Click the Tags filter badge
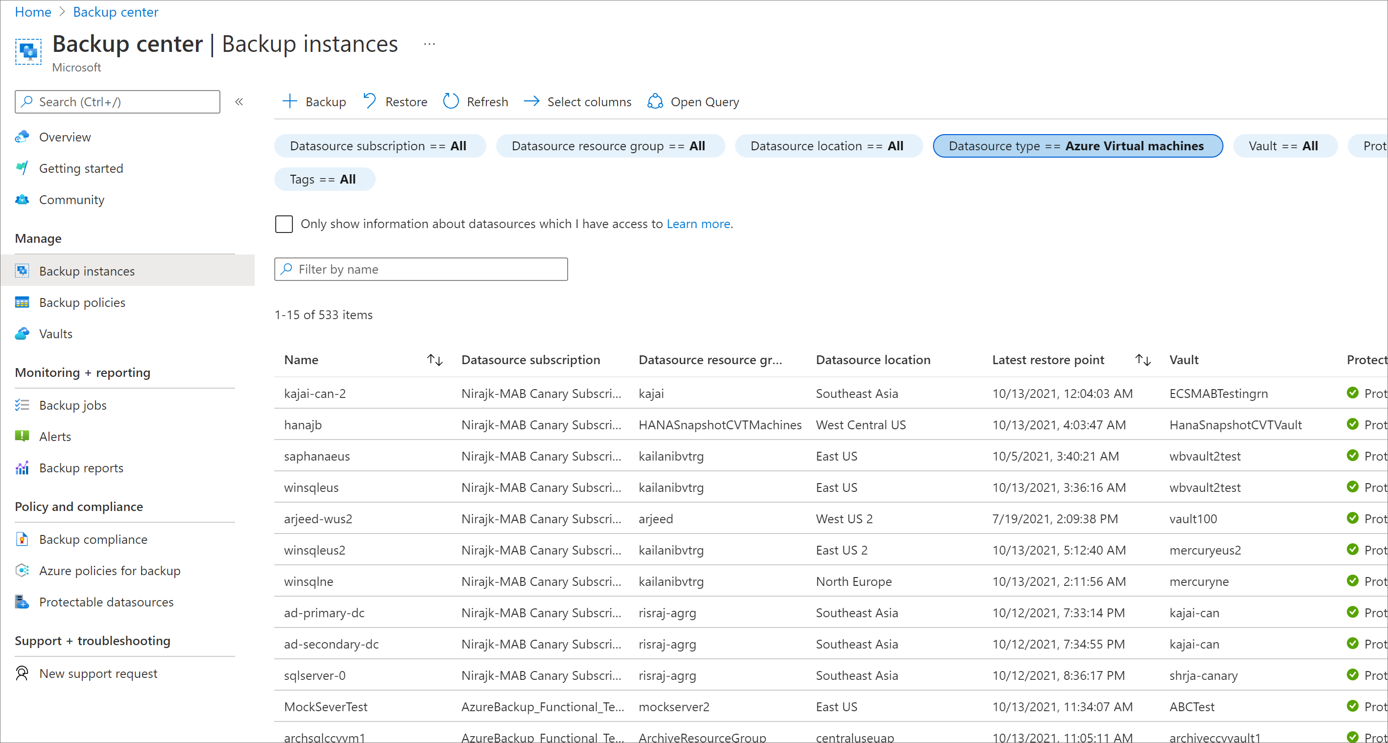Viewport: 1388px width, 743px height. (322, 179)
